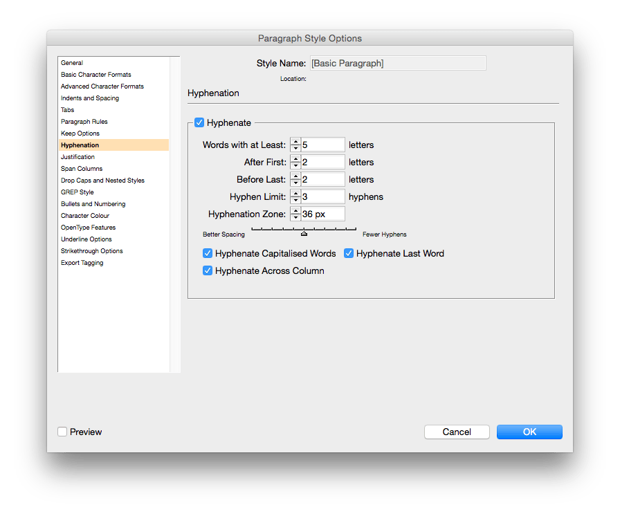620x516 pixels.
Task: Confirm changes with the OK button
Action: [529, 432]
